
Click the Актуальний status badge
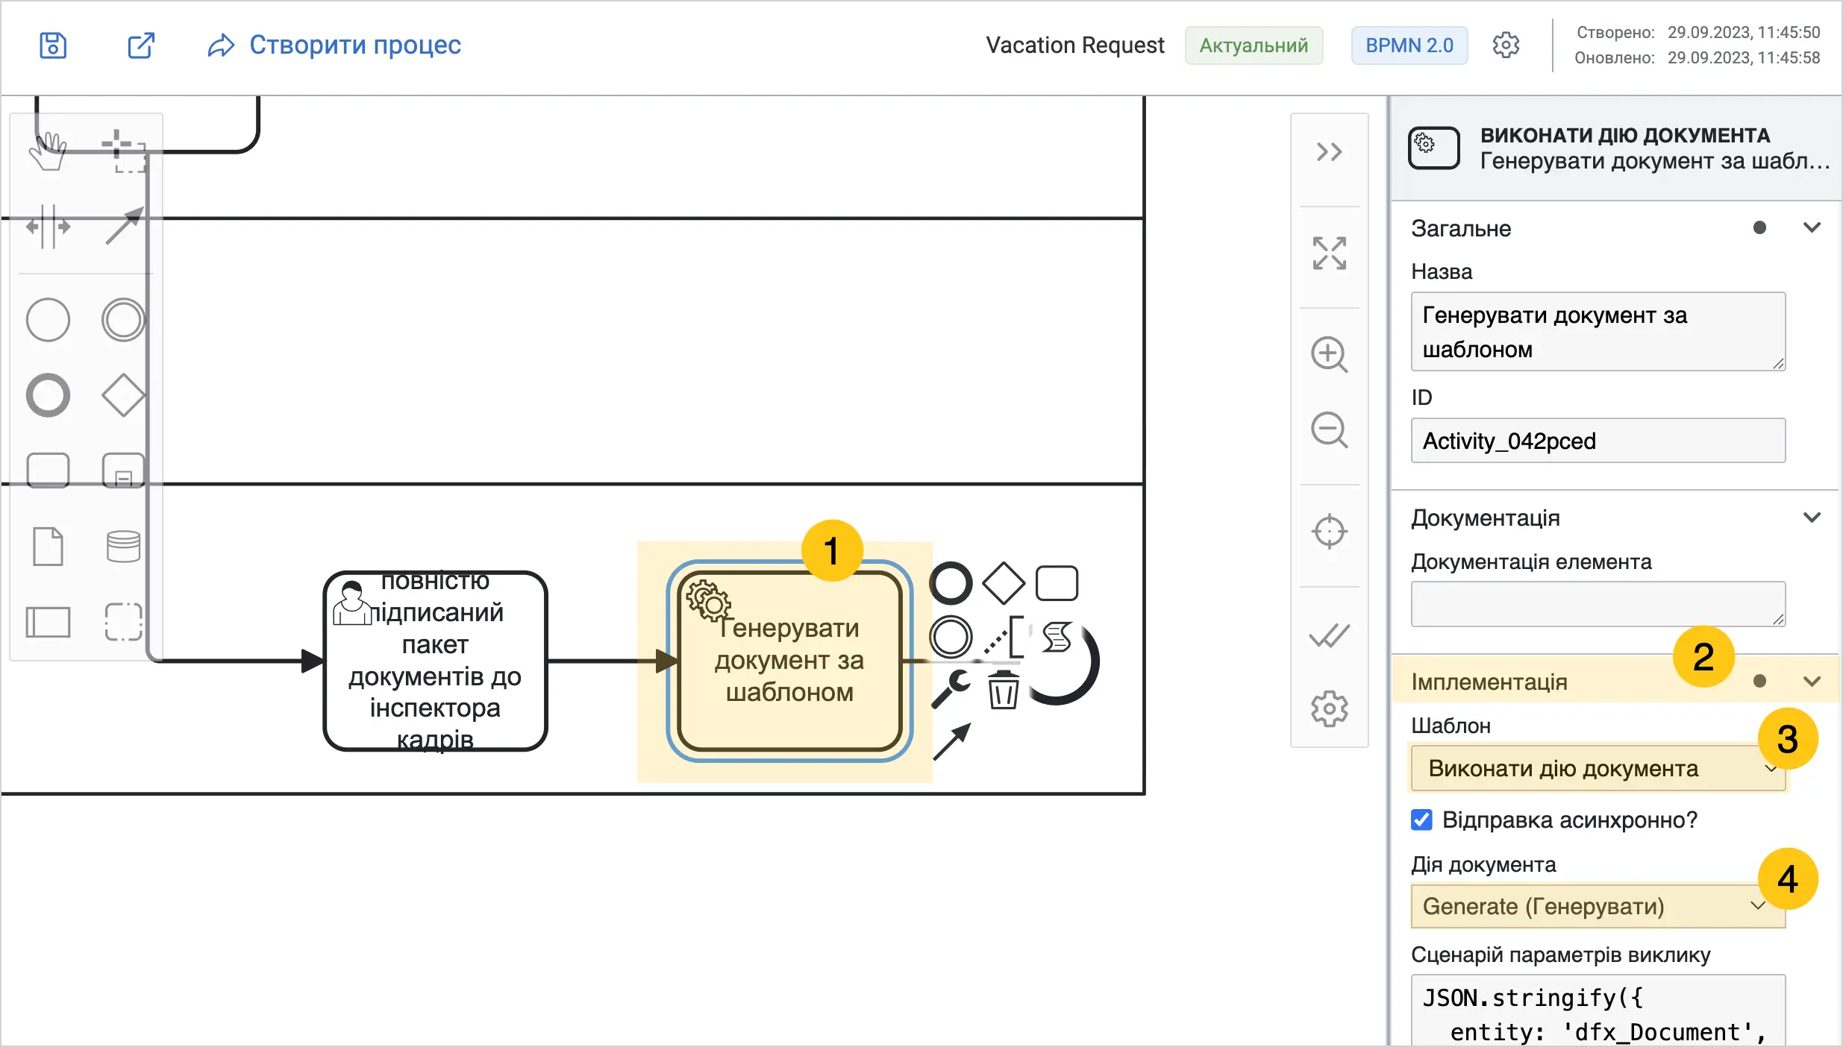click(1254, 45)
